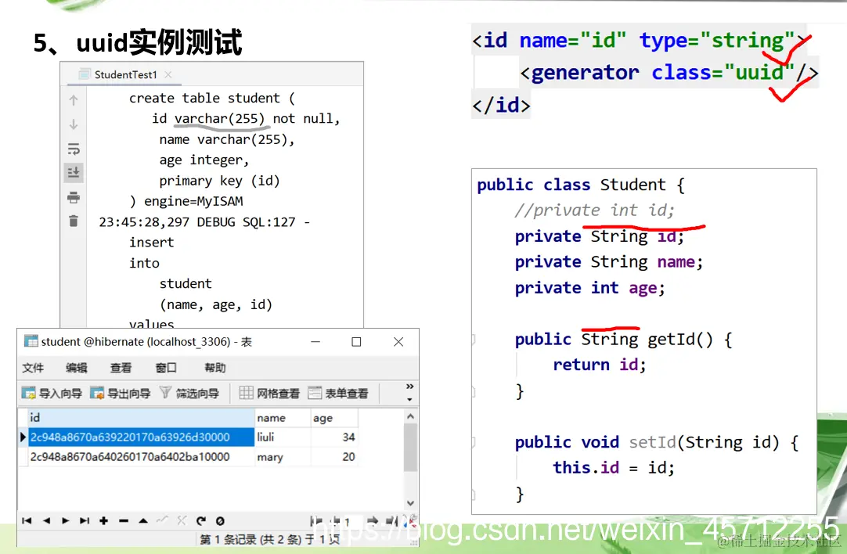Click the primary key (id) console line
847x554 pixels.
click(219, 181)
